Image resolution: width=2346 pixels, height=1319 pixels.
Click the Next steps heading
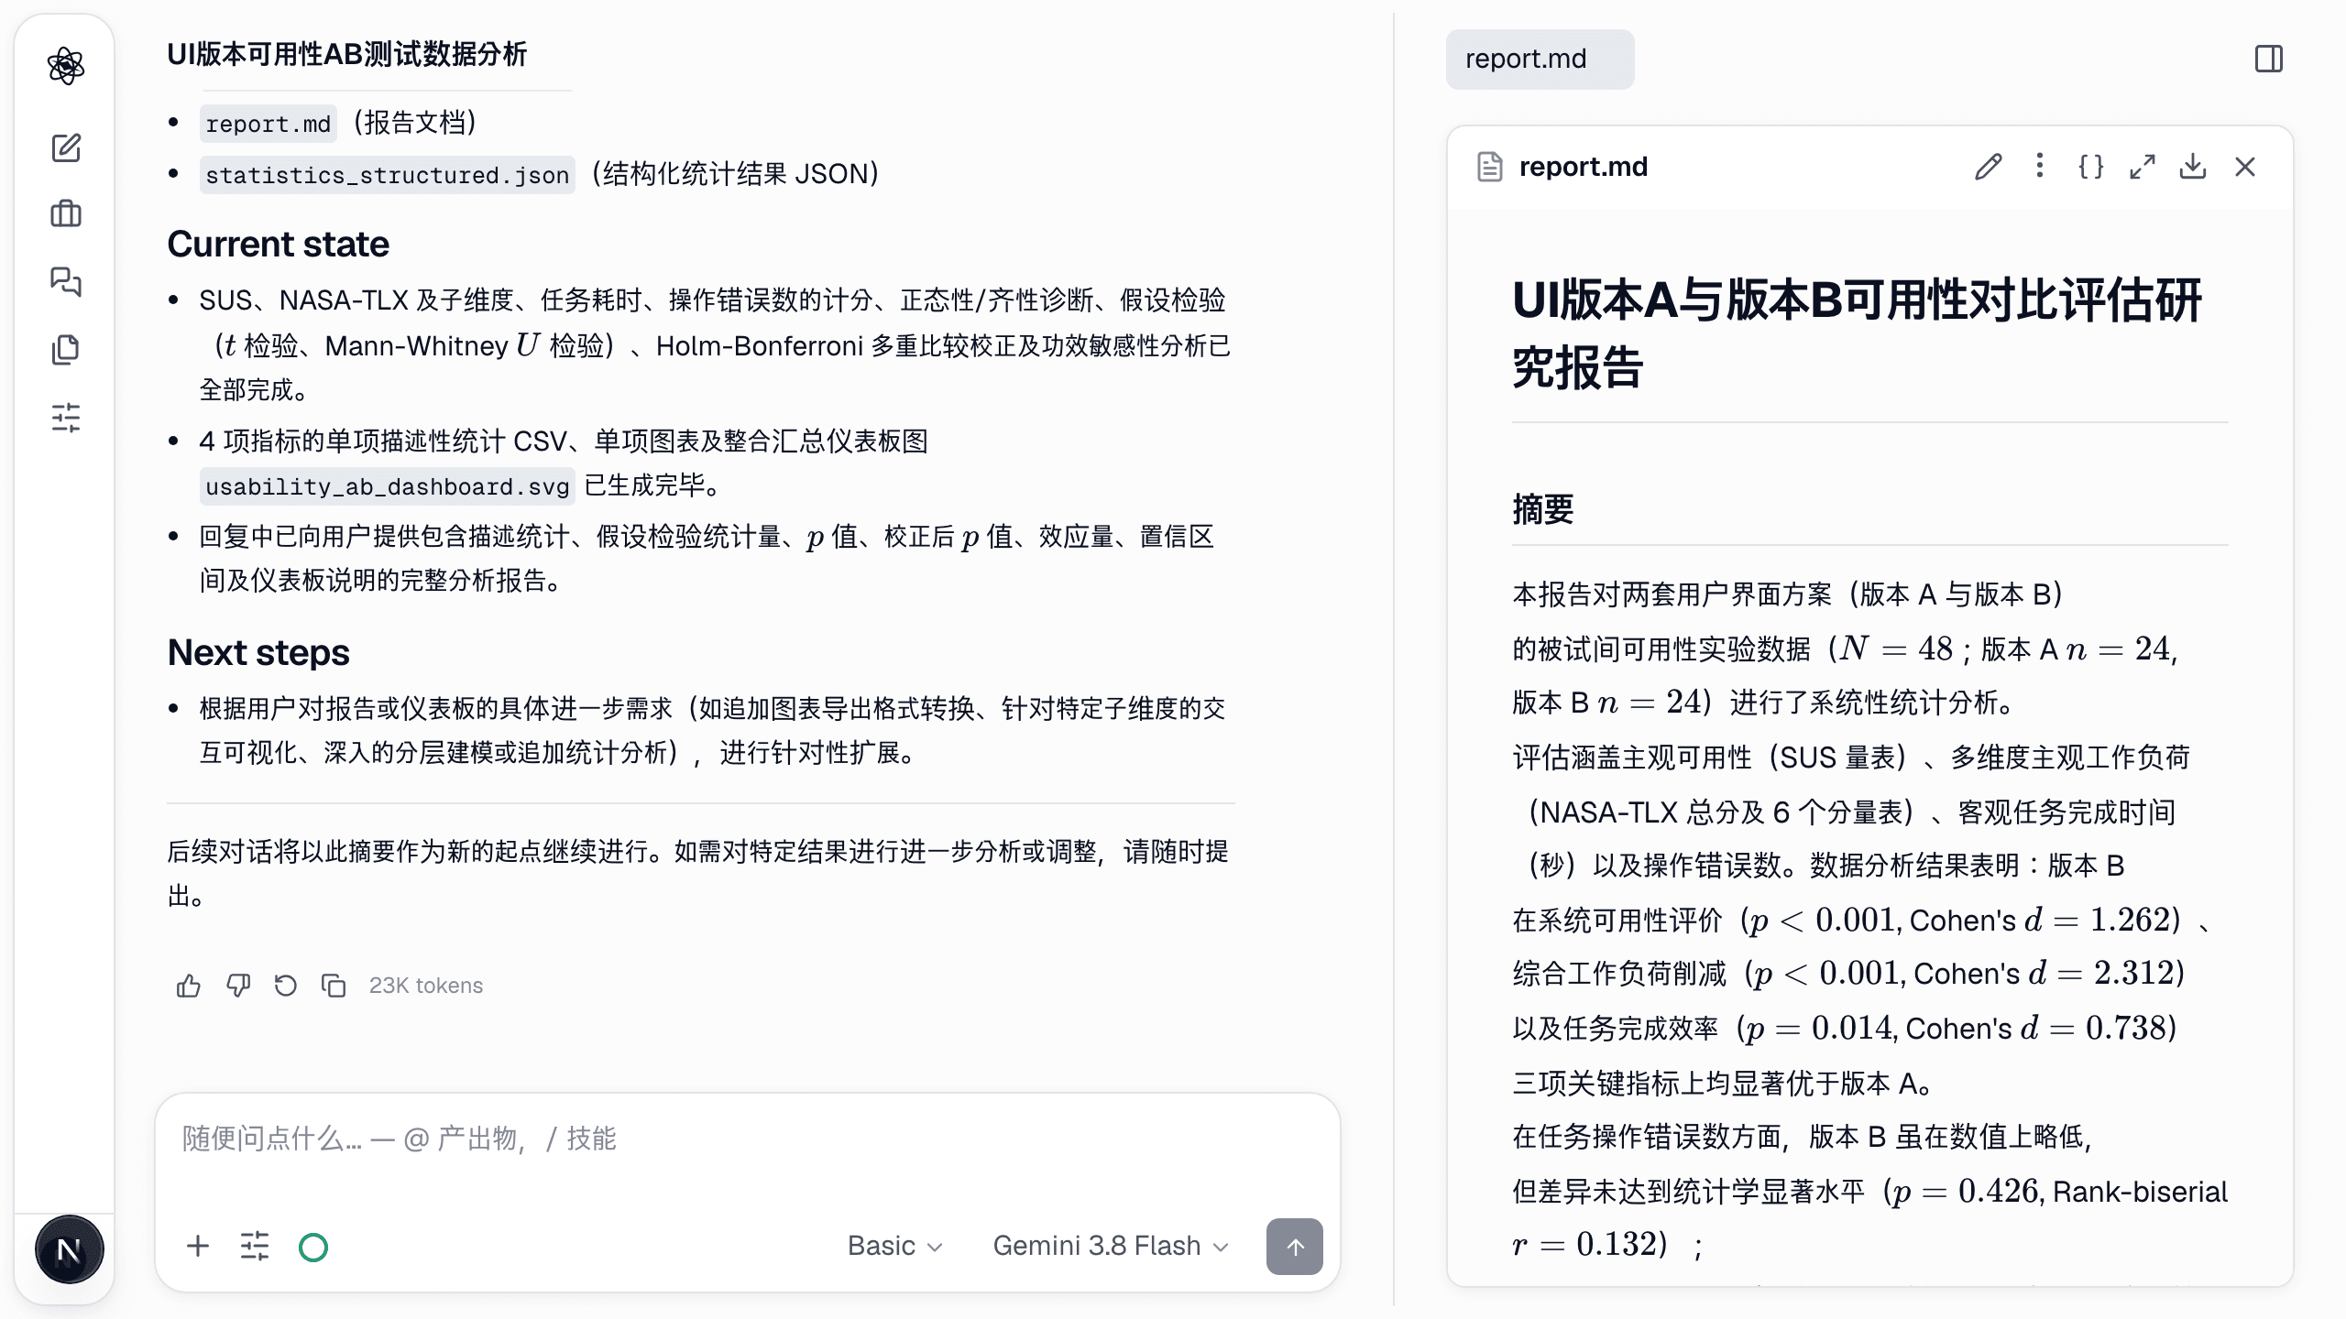point(258,653)
